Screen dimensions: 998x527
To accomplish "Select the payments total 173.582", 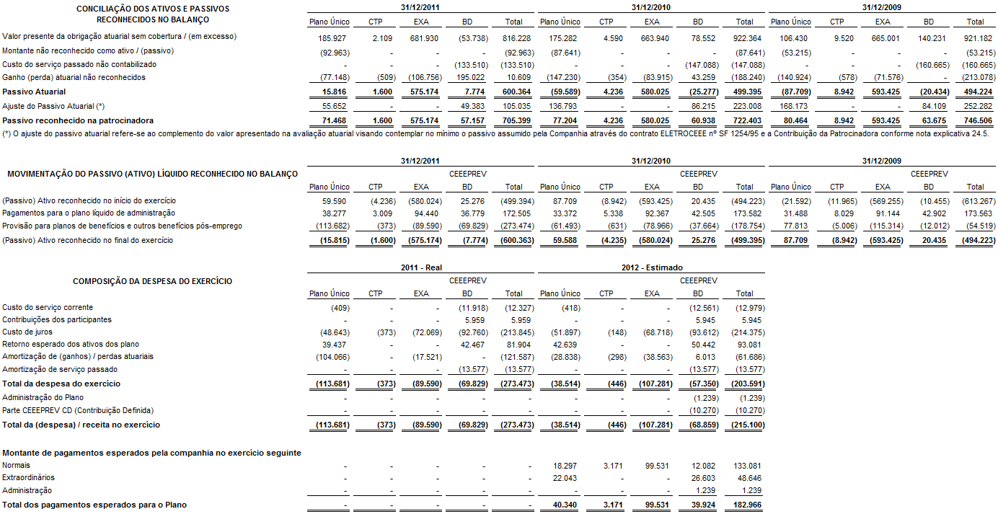I will 747,213.
